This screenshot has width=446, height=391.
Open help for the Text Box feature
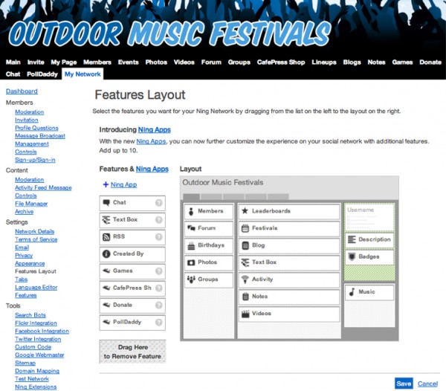[x=159, y=220]
